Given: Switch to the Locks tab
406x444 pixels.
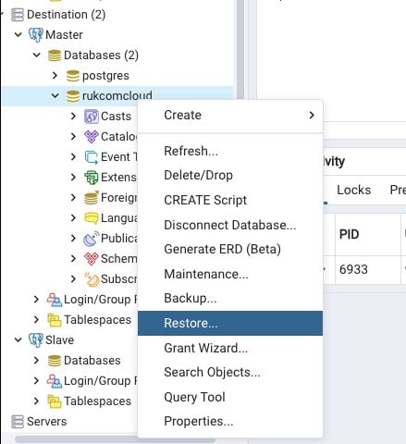Looking at the screenshot, I should (353, 190).
